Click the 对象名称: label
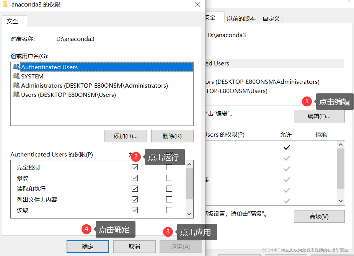The width and height of the screenshot is (354, 256). [x=22, y=39]
